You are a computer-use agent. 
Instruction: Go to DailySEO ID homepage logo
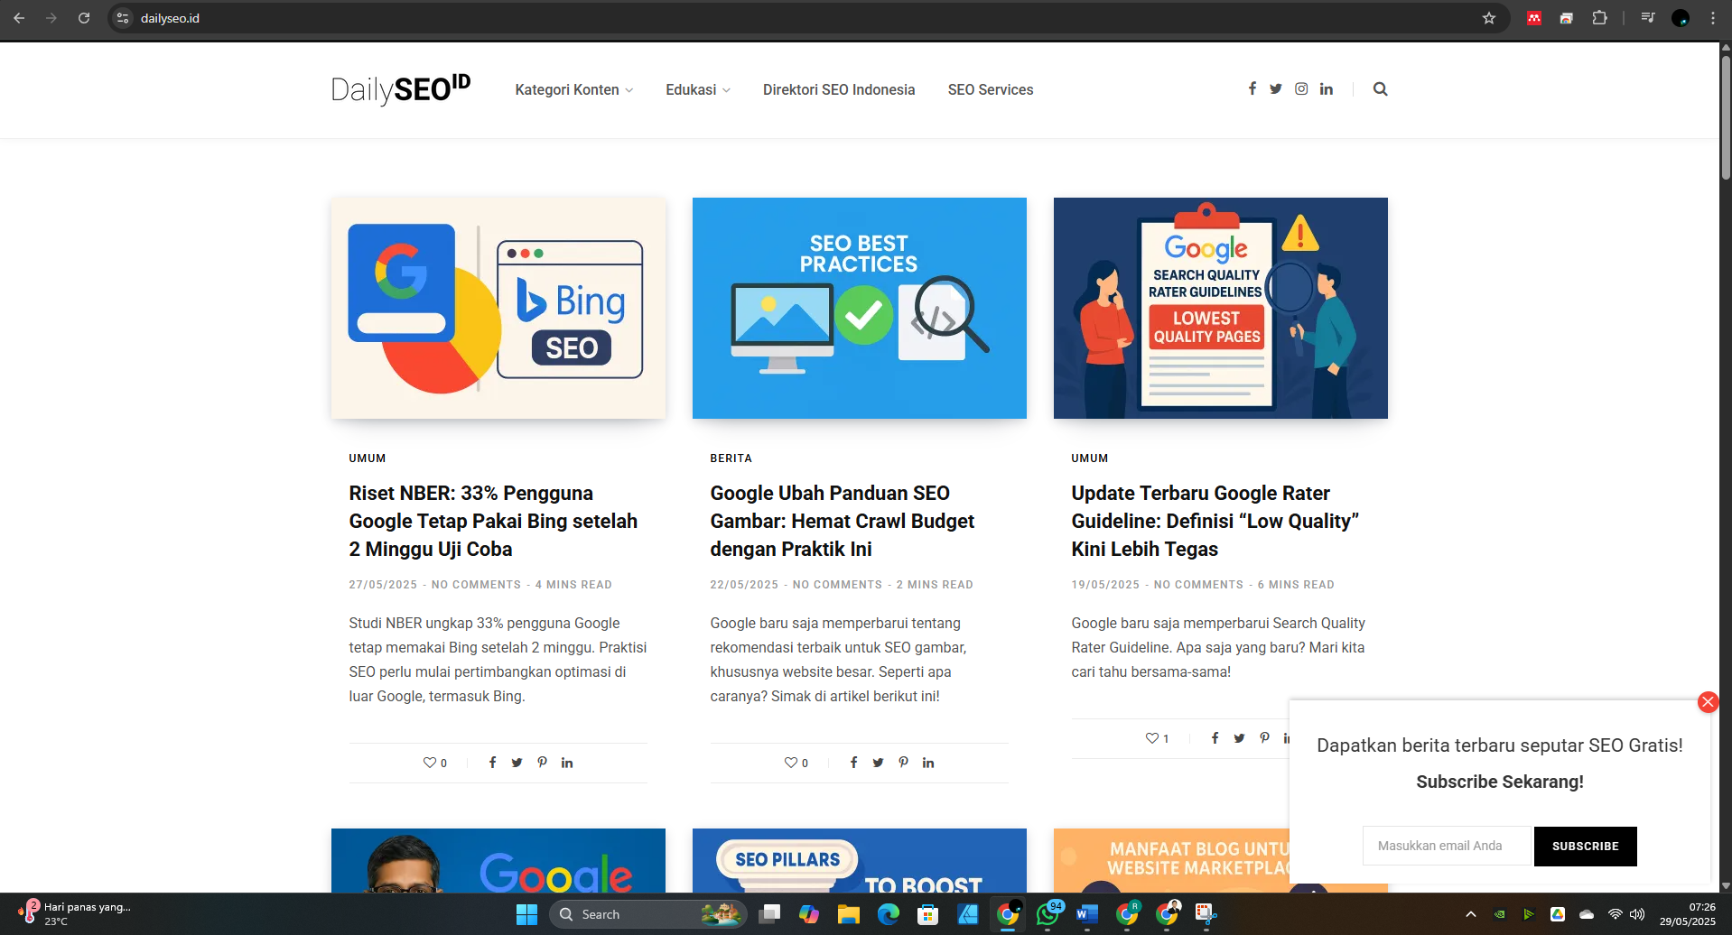(401, 88)
